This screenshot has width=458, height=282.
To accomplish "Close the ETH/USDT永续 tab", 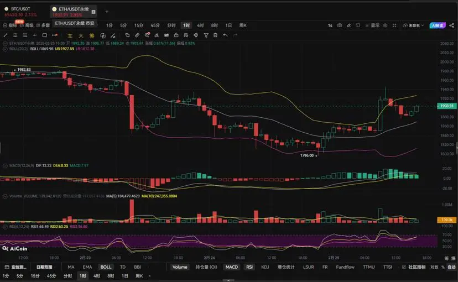I will pyautogui.click(x=93, y=12).
